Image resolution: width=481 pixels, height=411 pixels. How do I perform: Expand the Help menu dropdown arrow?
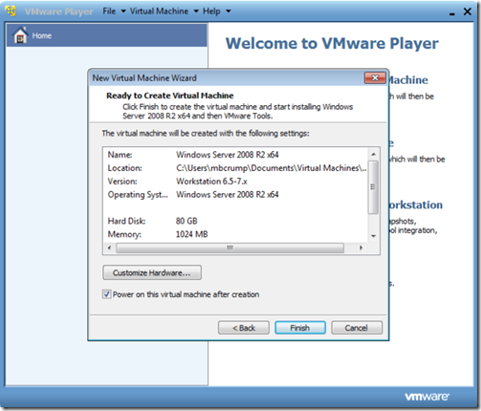click(x=229, y=11)
